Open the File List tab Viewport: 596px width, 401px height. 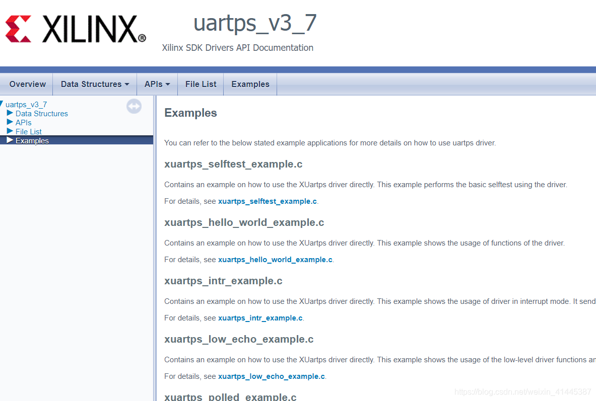(x=201, y=85)
